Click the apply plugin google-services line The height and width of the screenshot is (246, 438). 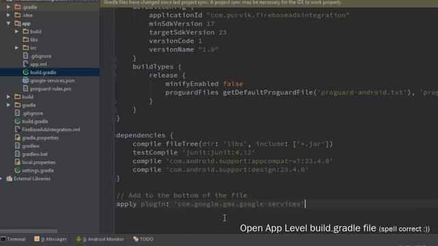click(210, 204)
